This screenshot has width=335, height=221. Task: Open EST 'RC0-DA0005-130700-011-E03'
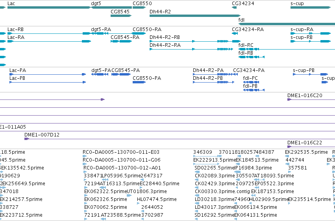pyautogui.click(x=121, y=152)
